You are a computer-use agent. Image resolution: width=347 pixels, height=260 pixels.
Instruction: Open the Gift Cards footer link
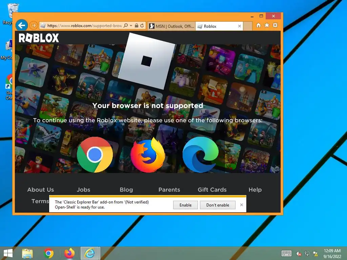[x=212, y=190]
